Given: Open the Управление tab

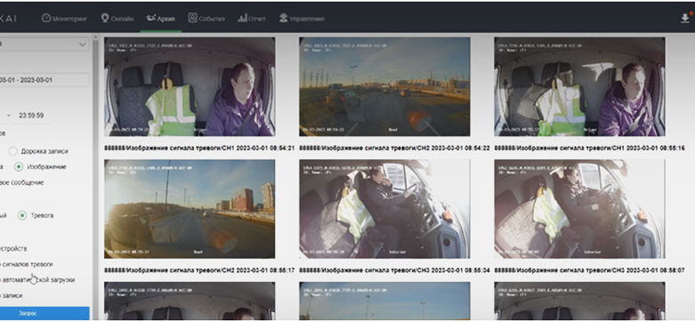Looking at the screenshot, I should [x=302, y=19].
